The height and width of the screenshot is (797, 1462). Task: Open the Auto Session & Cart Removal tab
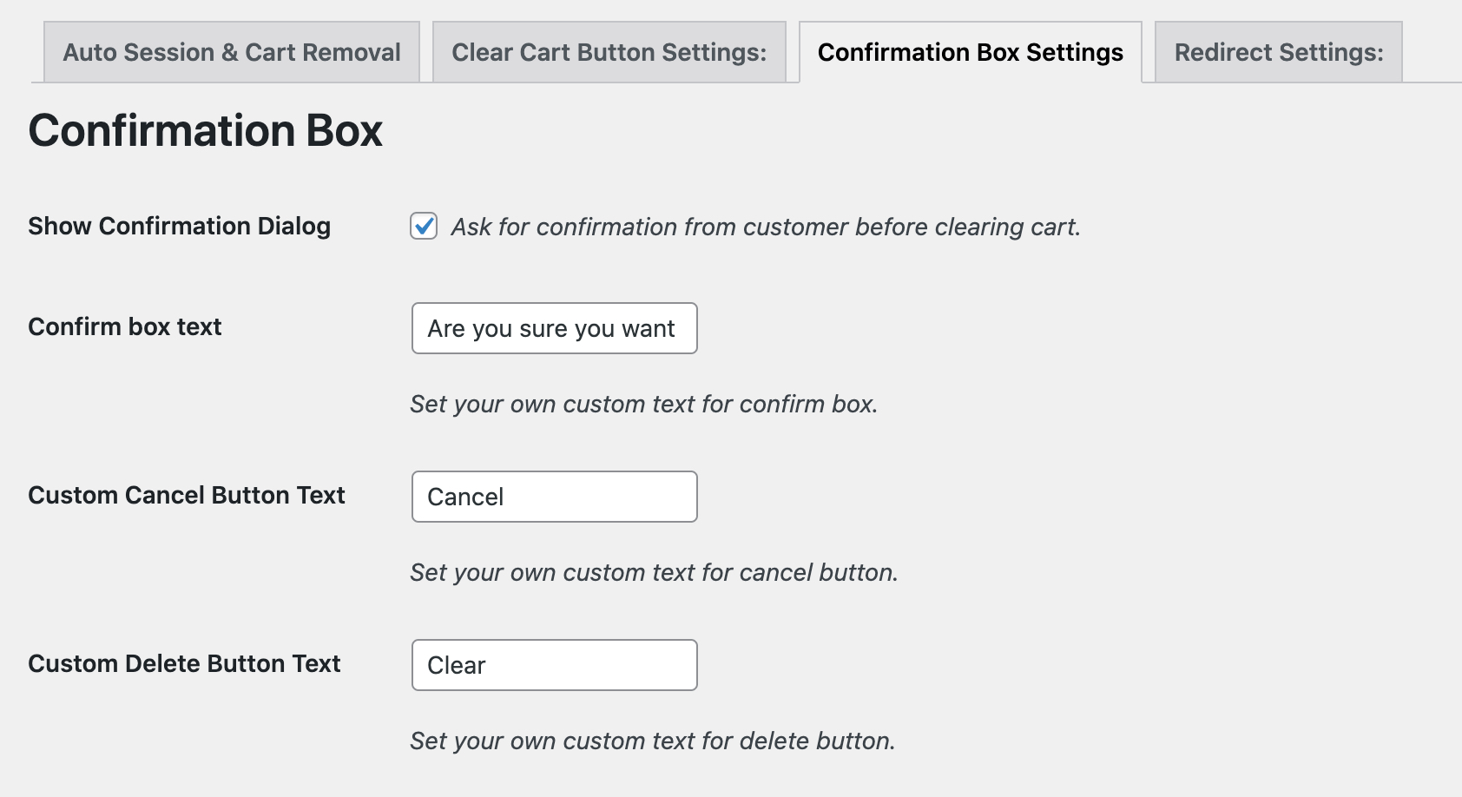tap(231, 52)
